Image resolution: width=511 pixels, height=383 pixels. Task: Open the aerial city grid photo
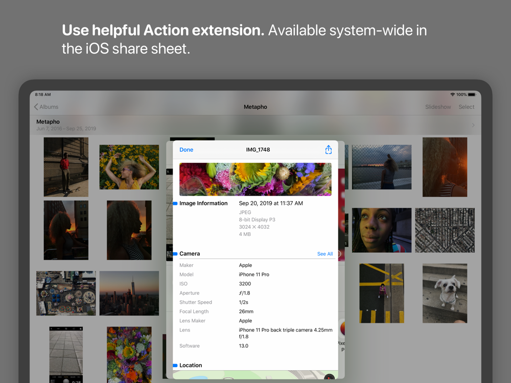click(445, 230)
